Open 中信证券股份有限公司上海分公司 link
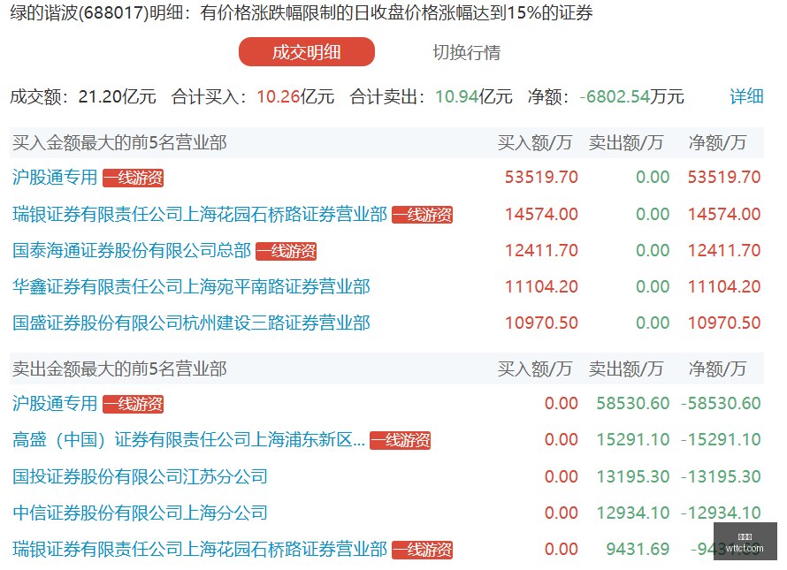 (x=140, y=513)
